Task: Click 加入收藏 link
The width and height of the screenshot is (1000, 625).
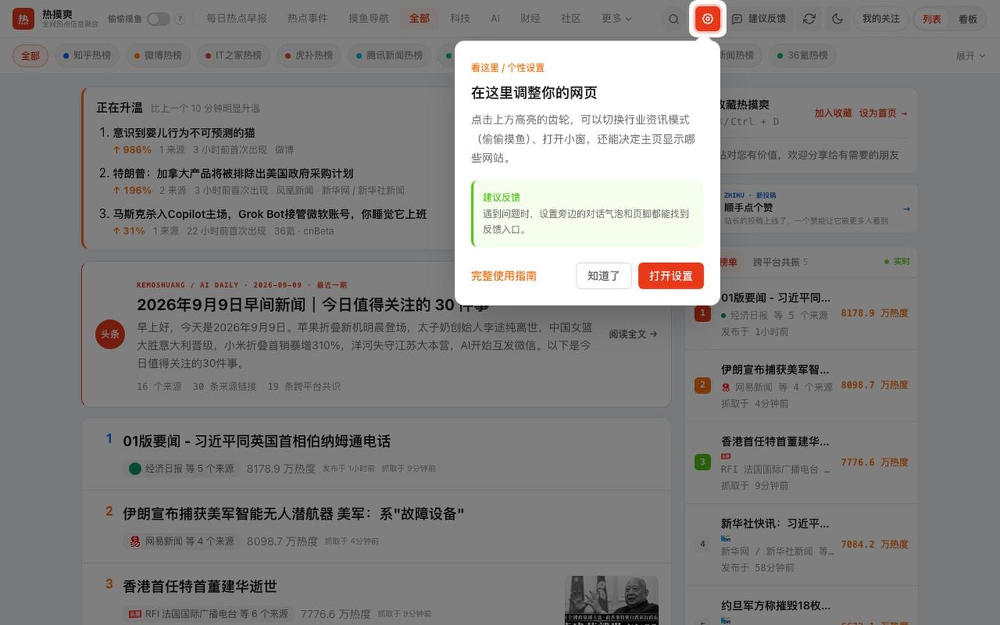Action: pyautogui.click(x=833, y=113)
